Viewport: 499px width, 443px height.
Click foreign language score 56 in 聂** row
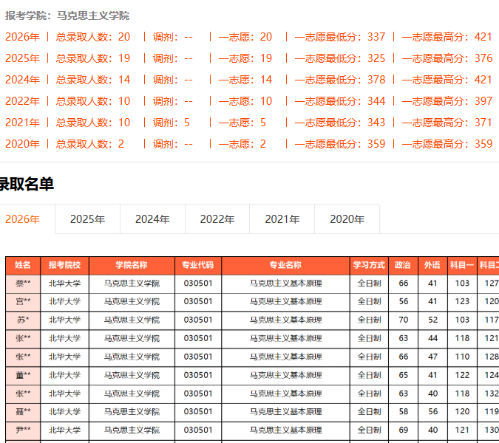[432, 412]
